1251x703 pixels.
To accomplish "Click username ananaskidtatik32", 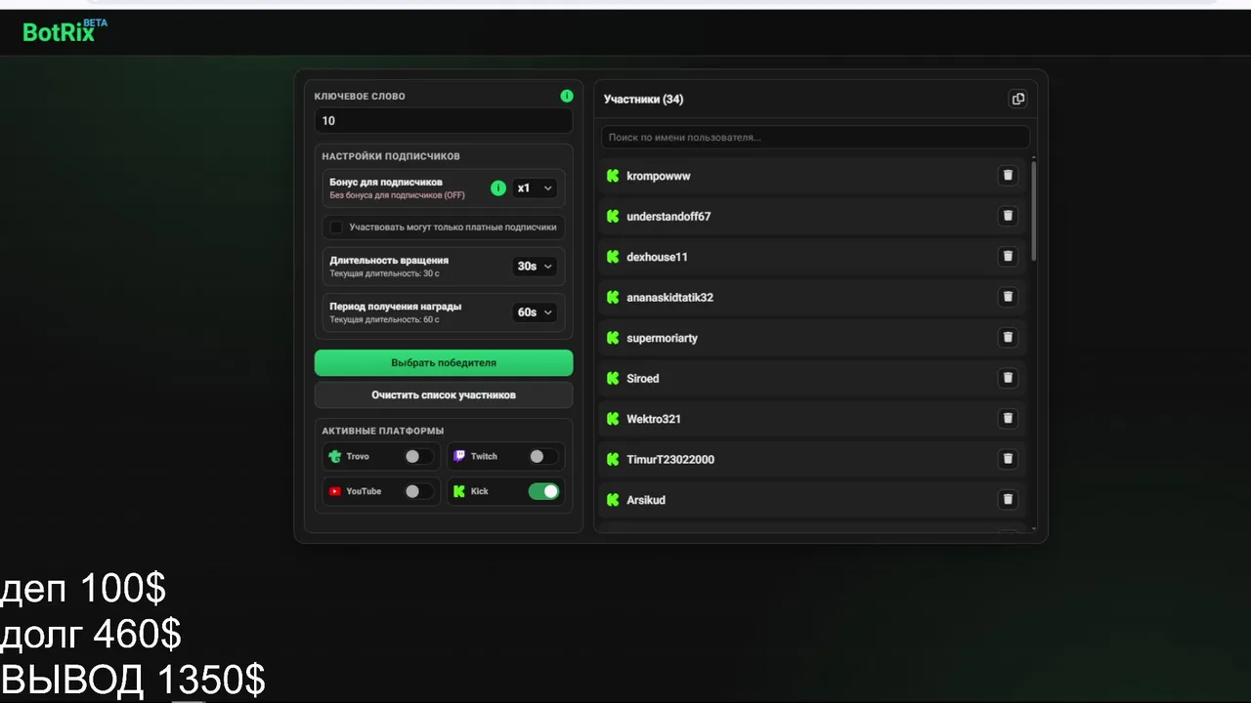I will point(669,297).
